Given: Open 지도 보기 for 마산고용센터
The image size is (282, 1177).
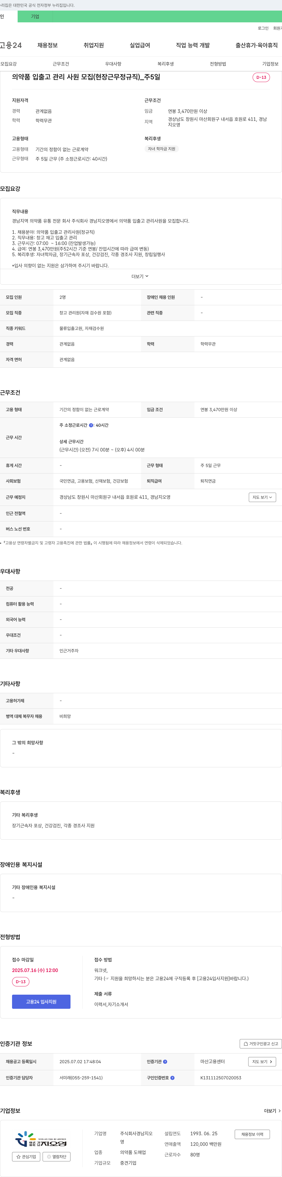Looking at the screenshot, I should pyautogui.click(x=262, y=1062).
